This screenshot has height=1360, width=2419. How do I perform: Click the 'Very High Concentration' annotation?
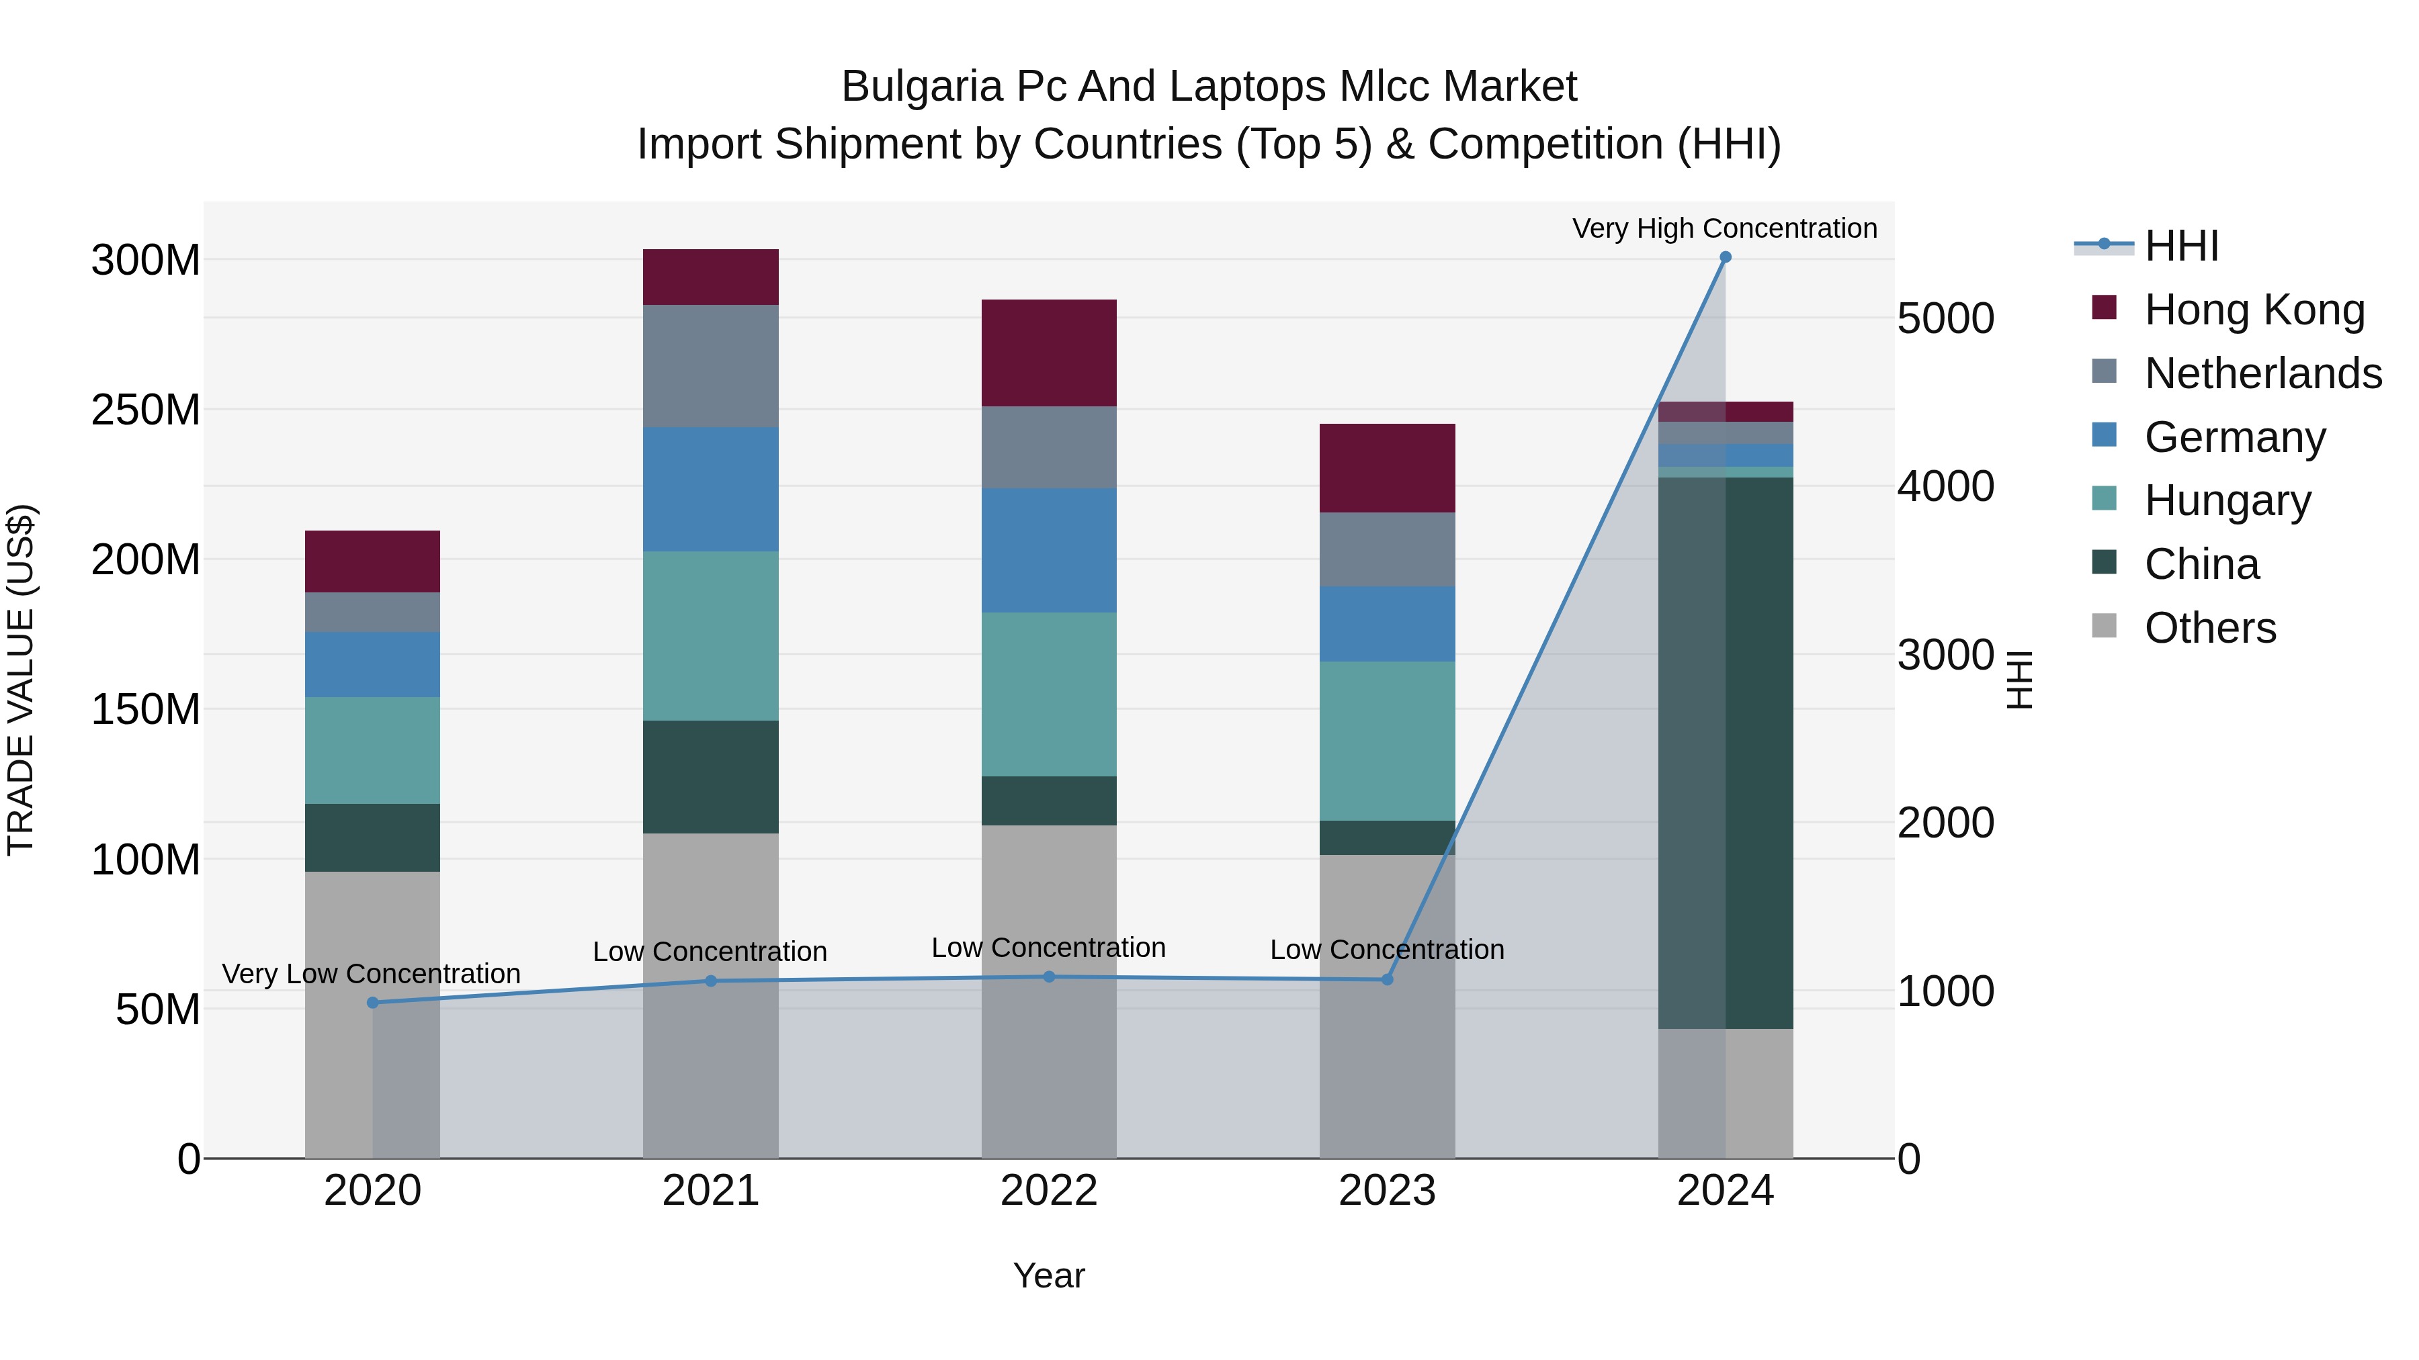tap(1725, 228)
